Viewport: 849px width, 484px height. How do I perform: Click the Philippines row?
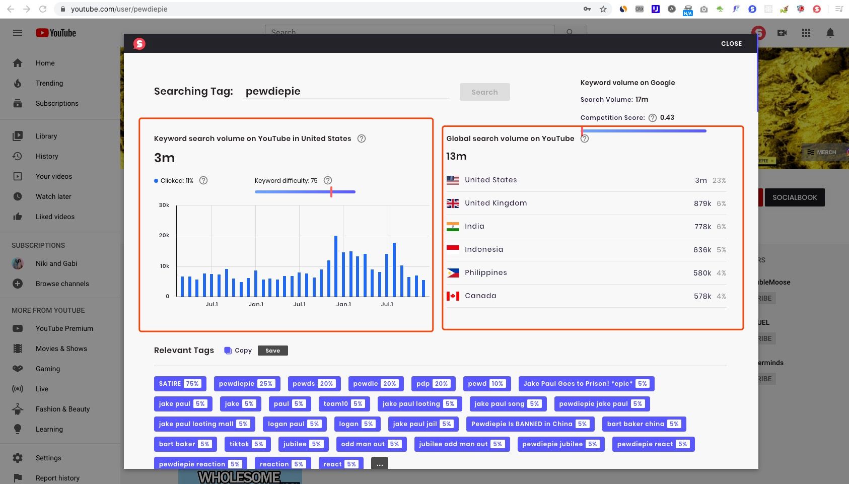[586, 273]
